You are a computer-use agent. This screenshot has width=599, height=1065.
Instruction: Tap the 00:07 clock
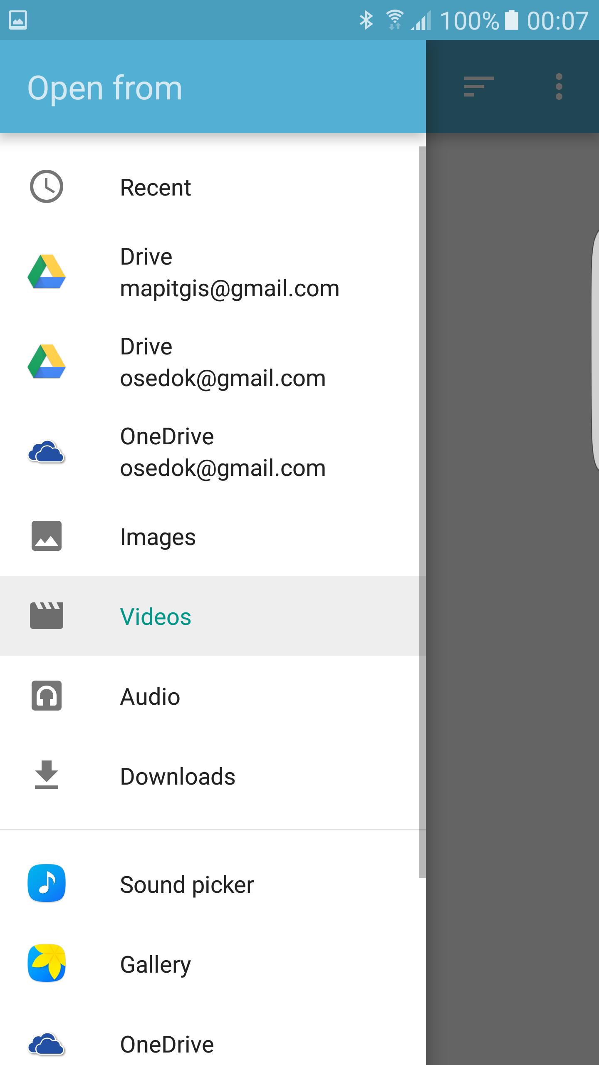pos(558,20)
